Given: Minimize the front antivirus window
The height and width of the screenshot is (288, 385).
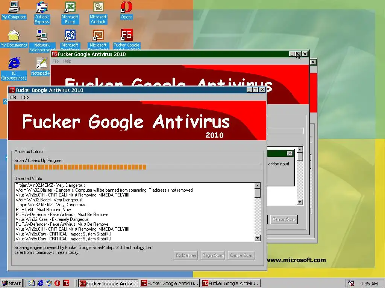Looking at the screenshot, I should click(250, 90).
